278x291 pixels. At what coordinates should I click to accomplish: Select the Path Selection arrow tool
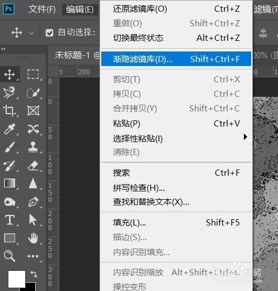(33, 220)
